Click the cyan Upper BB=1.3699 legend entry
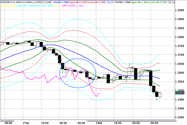Screen dimensions: 187x125 tap(25, 5)
